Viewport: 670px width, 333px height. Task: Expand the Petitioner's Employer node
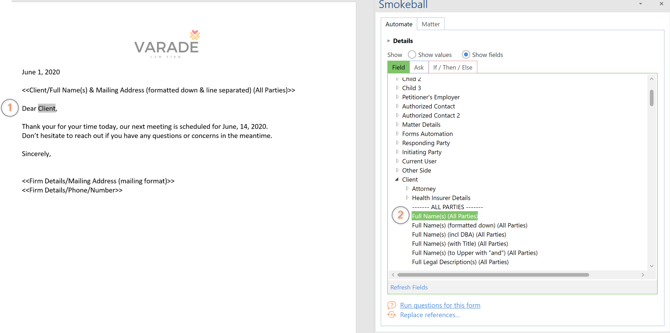point(397,97)
